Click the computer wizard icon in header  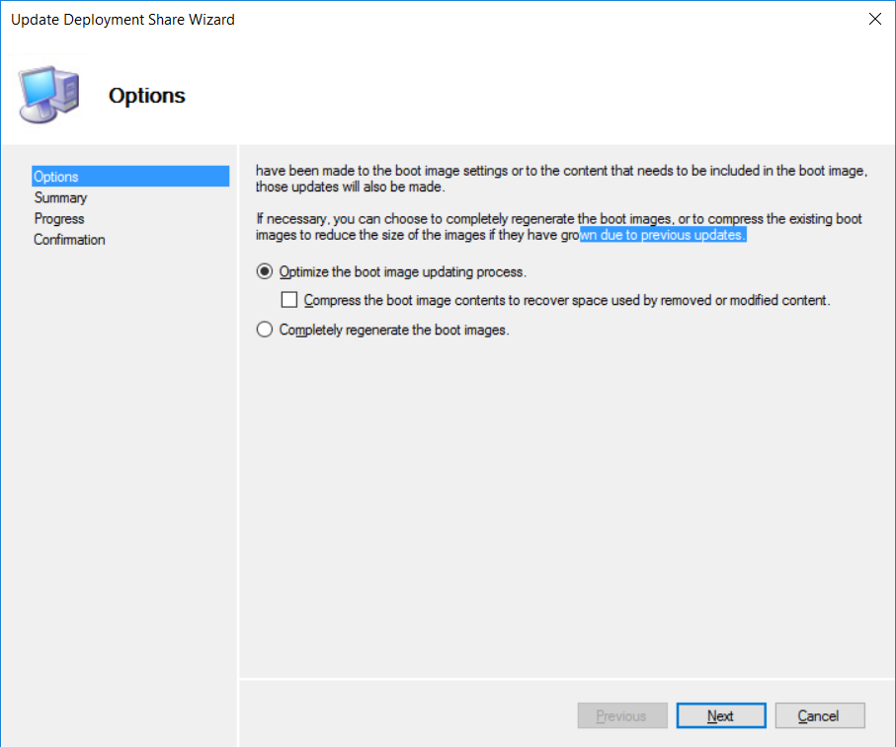[x=48, y=94]
